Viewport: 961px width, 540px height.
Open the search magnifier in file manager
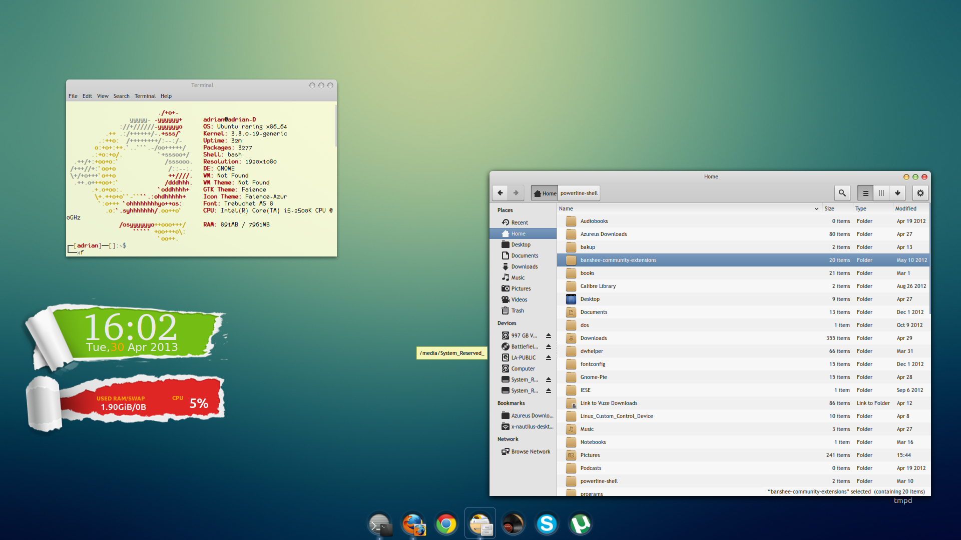tap(842, 193)
